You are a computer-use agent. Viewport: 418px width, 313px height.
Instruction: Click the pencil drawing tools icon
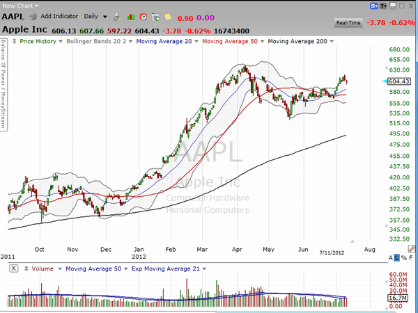411,248
